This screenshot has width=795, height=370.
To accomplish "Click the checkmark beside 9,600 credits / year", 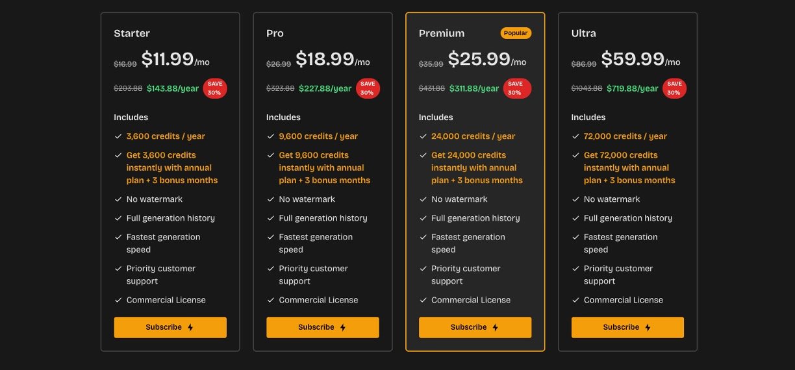I will (271, 136).
